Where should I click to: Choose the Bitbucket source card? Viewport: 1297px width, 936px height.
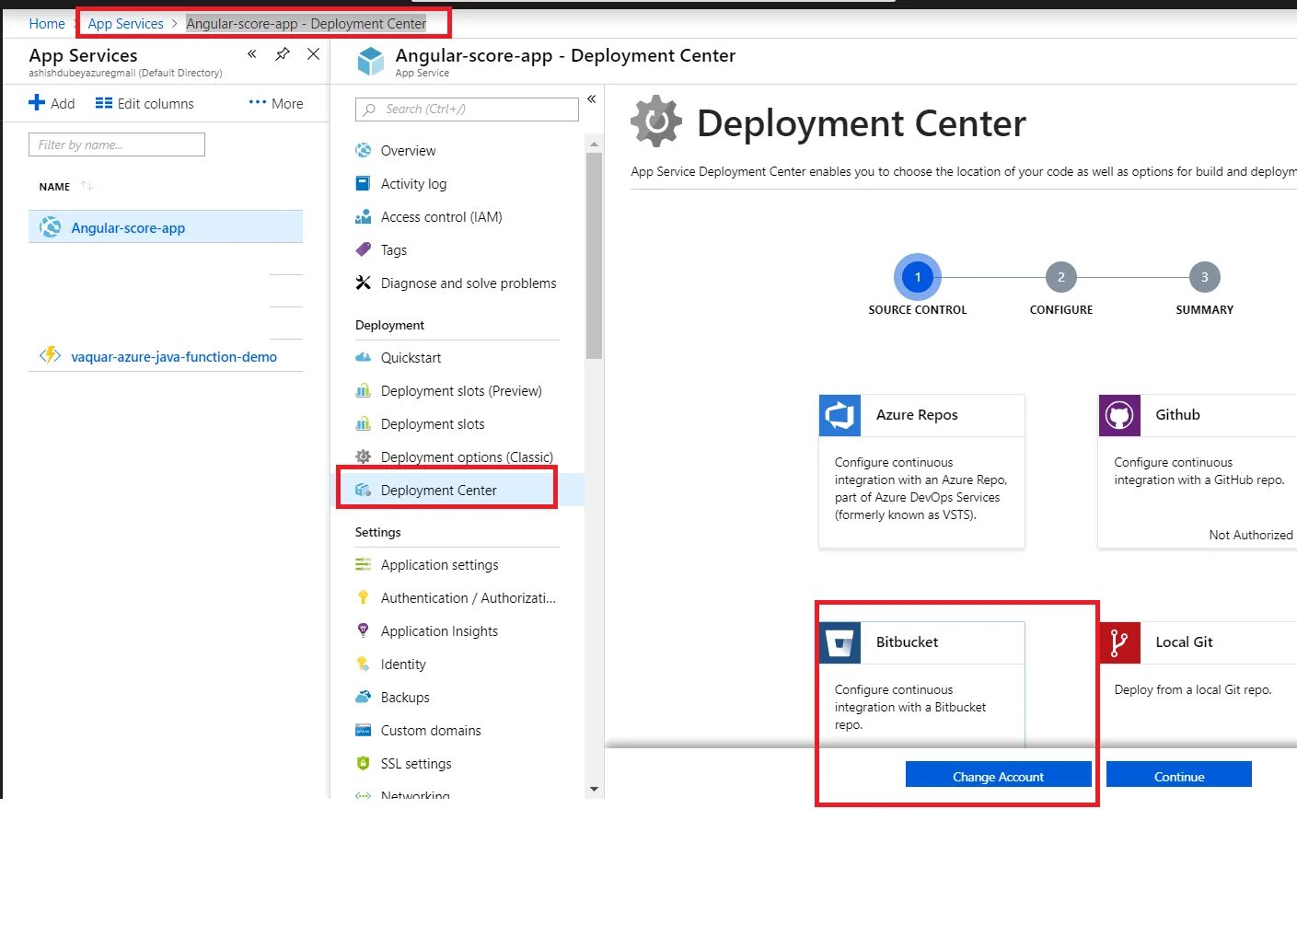click(921, 685)
